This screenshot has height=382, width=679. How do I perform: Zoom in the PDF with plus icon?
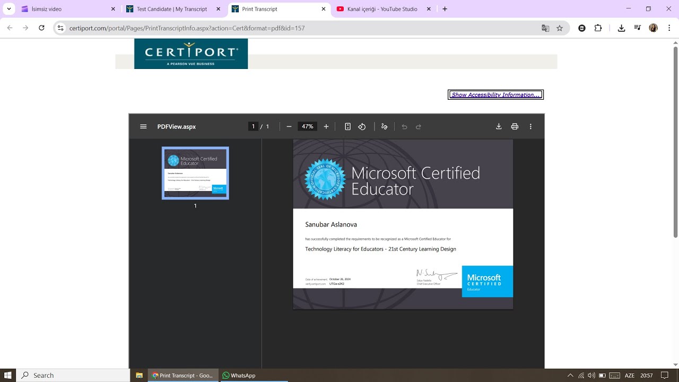click(x=326, y=127)
